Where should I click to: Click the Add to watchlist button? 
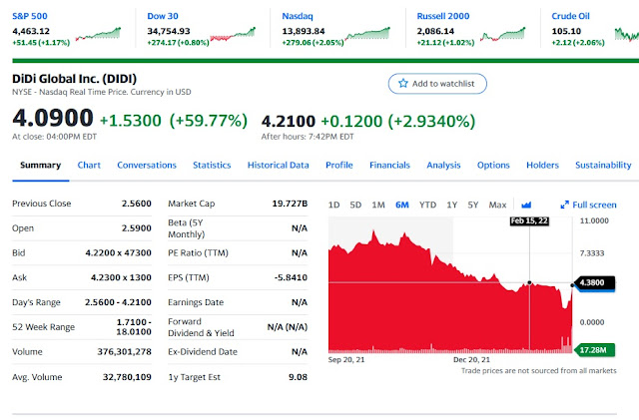(x=437, y=84)
